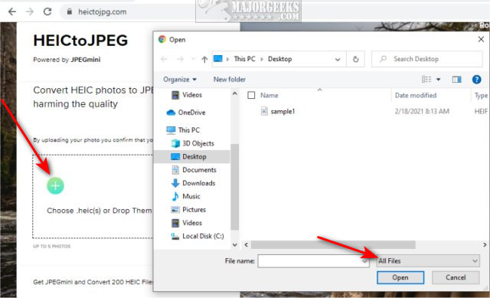
Task: Open the Organize menu
Action: (180, 80)
